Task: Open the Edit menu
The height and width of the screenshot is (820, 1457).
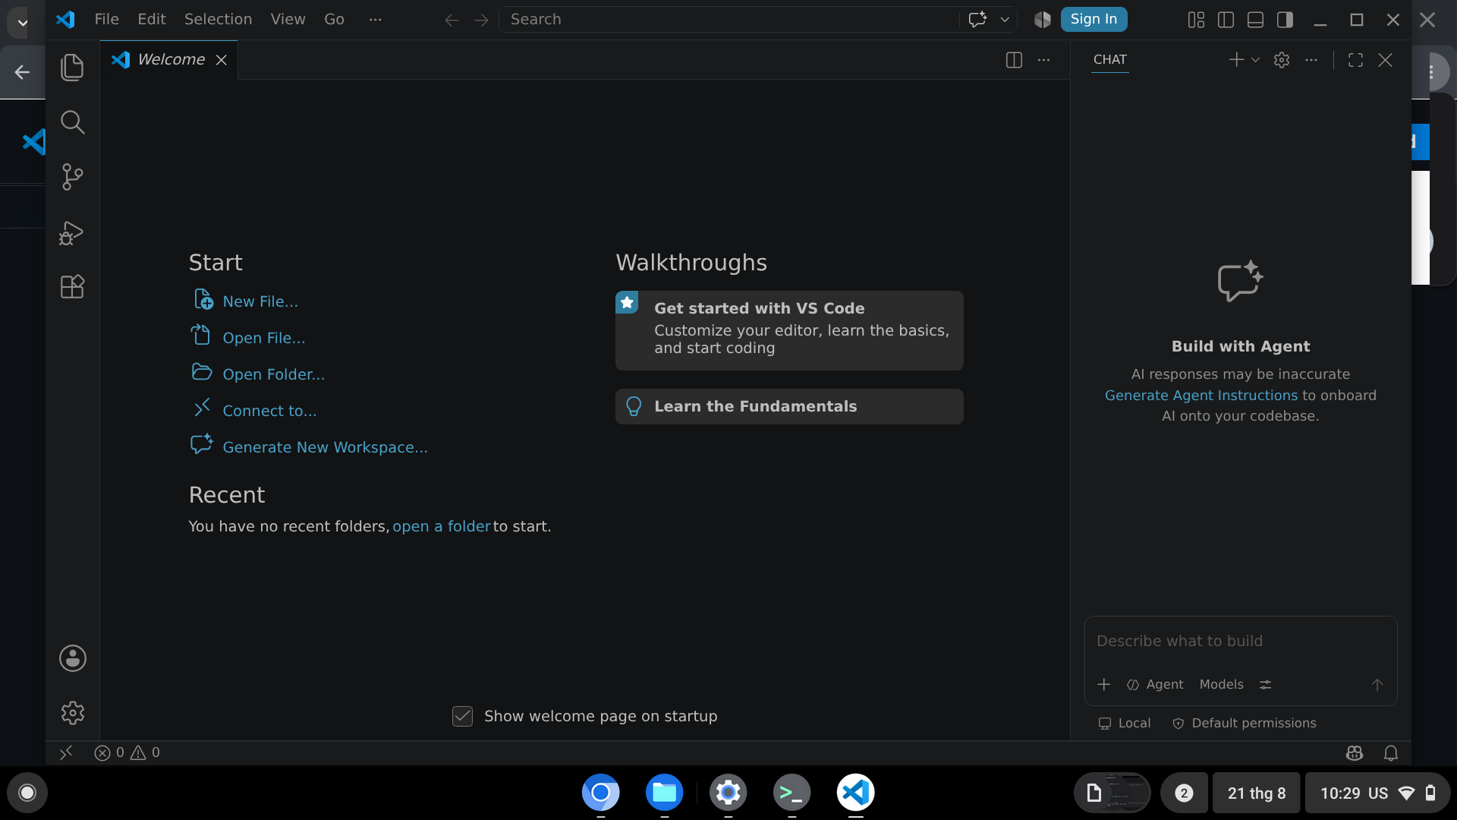Action: pyautogui.click(x=152, y=20)
